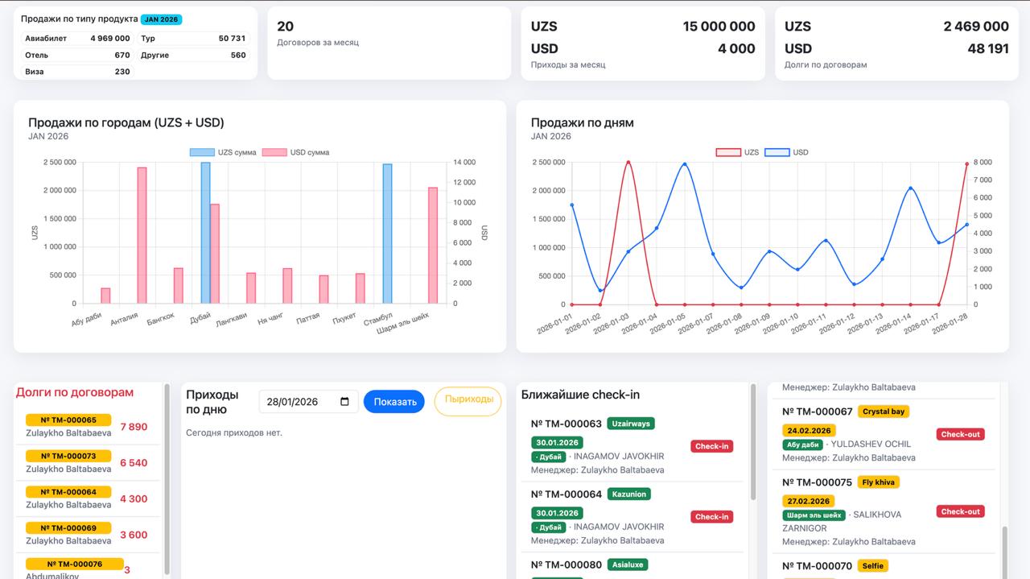This screenshot has width=1030, height=579.
Task: Click Check-in badge for contract TM-000064
Action: [x=711, y=517]
